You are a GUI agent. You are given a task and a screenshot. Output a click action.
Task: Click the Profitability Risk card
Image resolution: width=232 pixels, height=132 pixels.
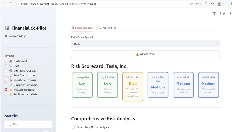pyautogui.click(x=158, y=85)
